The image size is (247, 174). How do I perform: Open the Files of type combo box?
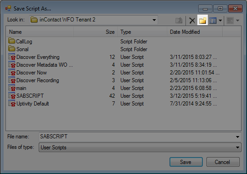140,148
